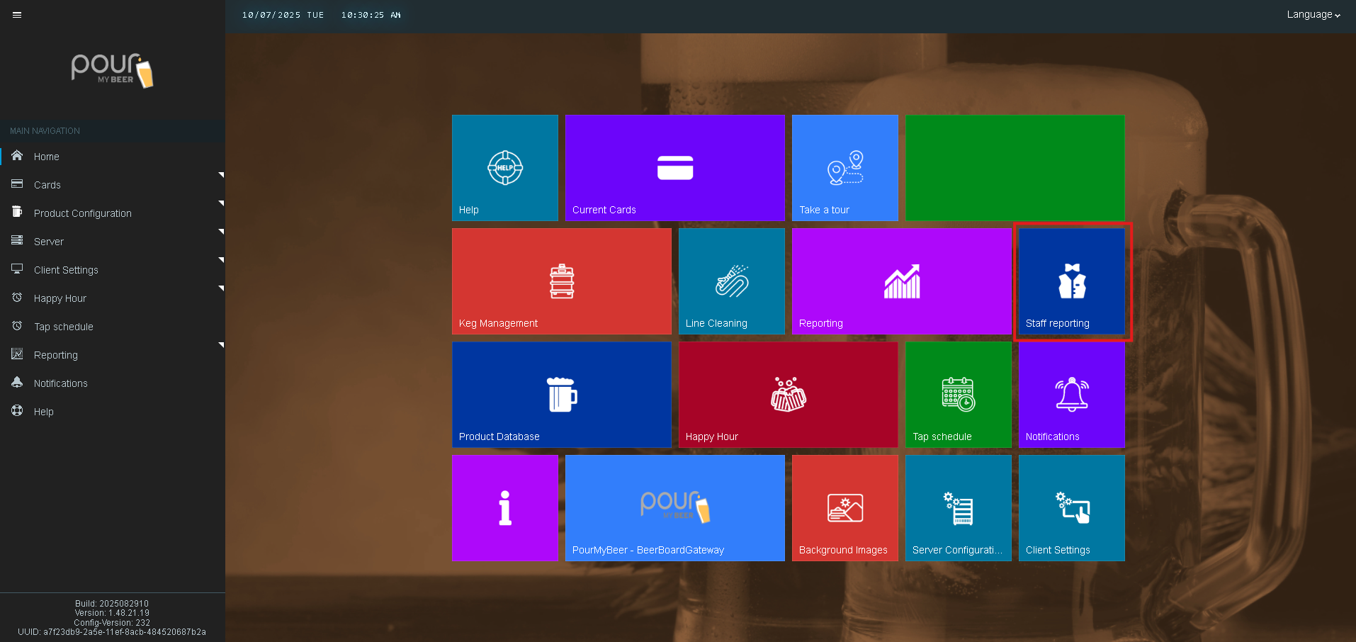Click the blank green tile

(1015, 168)
